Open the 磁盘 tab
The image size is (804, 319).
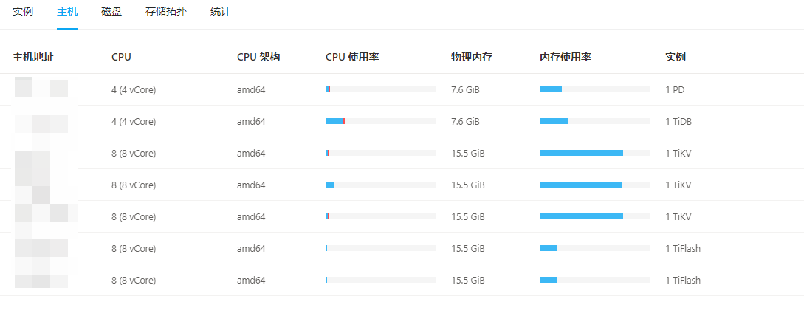coord(111,12)
